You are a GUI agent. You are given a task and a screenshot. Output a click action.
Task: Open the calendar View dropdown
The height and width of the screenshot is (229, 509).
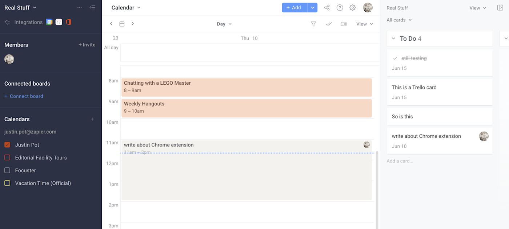click(365, 24)
